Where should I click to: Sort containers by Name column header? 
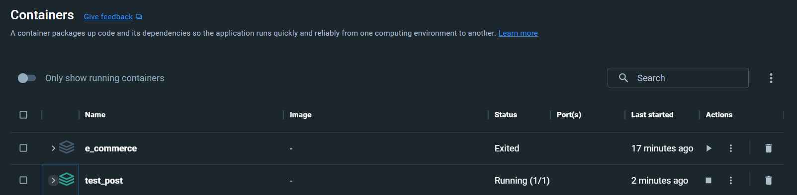[95, 115]
